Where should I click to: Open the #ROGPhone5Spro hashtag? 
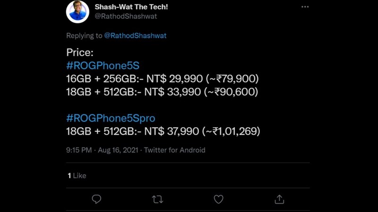[111, 118]
